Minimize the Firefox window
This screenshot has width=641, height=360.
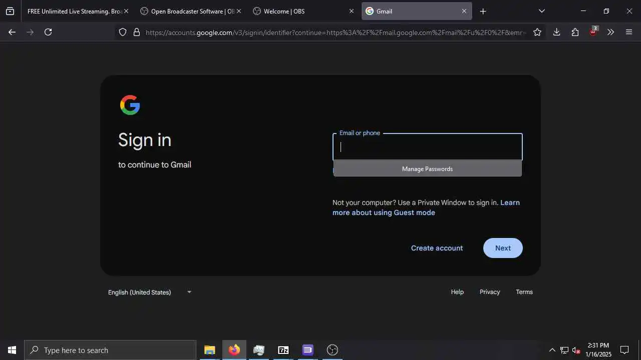click(x=583, y=11)
